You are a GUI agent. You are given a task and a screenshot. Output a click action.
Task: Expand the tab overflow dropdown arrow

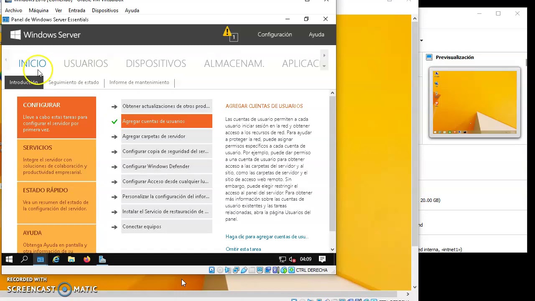click(x=324, y=66)
